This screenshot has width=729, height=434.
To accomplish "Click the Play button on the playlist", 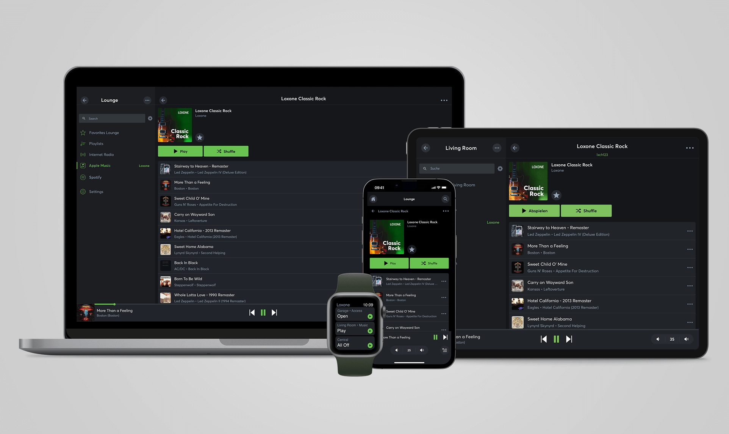I will pos(180,151).
